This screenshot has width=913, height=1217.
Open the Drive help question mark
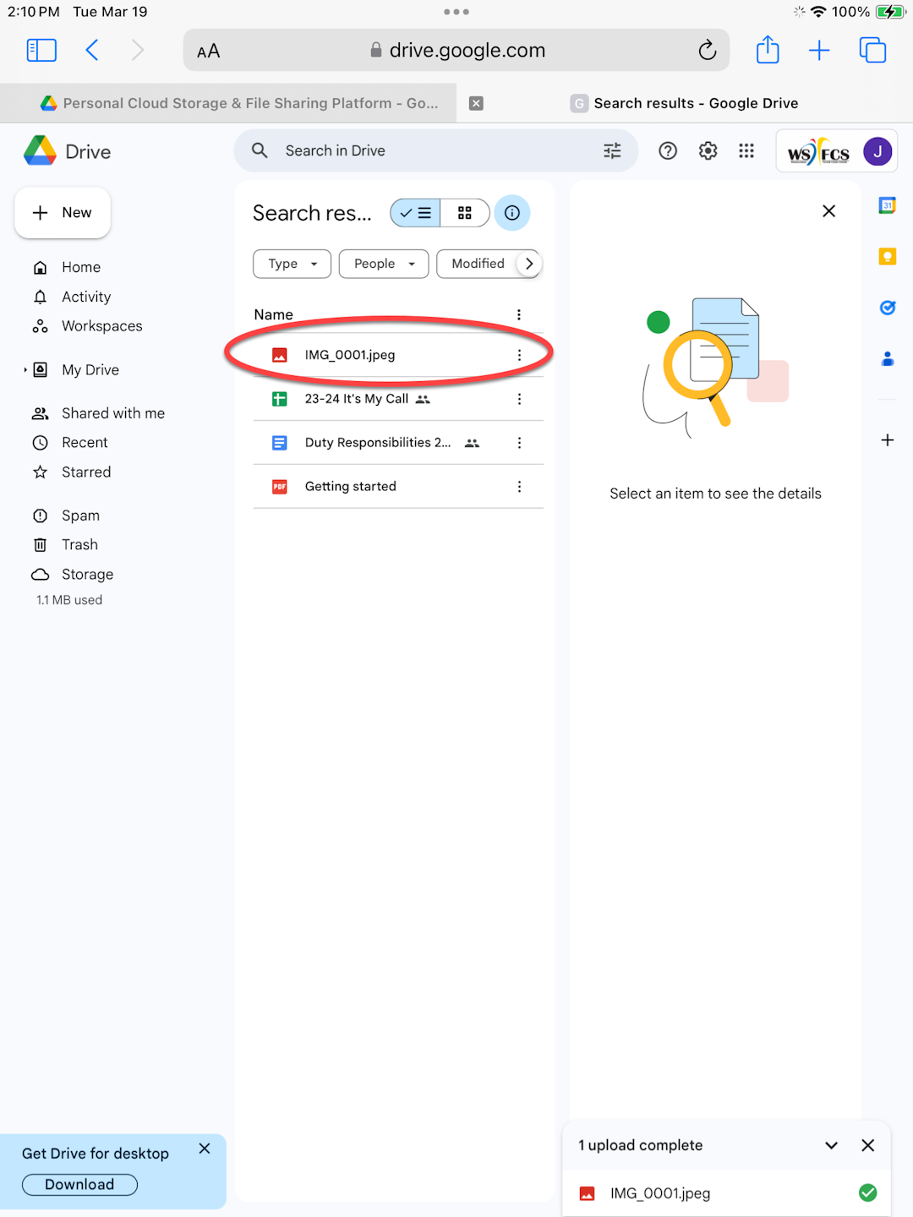coord(668,150)
